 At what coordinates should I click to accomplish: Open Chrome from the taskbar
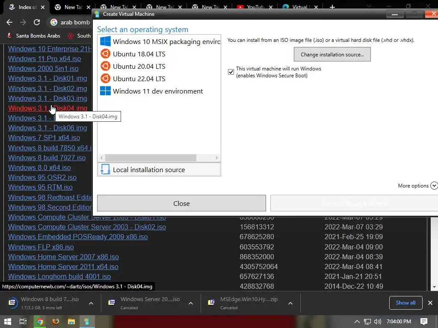pyautogui.click(x=40, y=322)
